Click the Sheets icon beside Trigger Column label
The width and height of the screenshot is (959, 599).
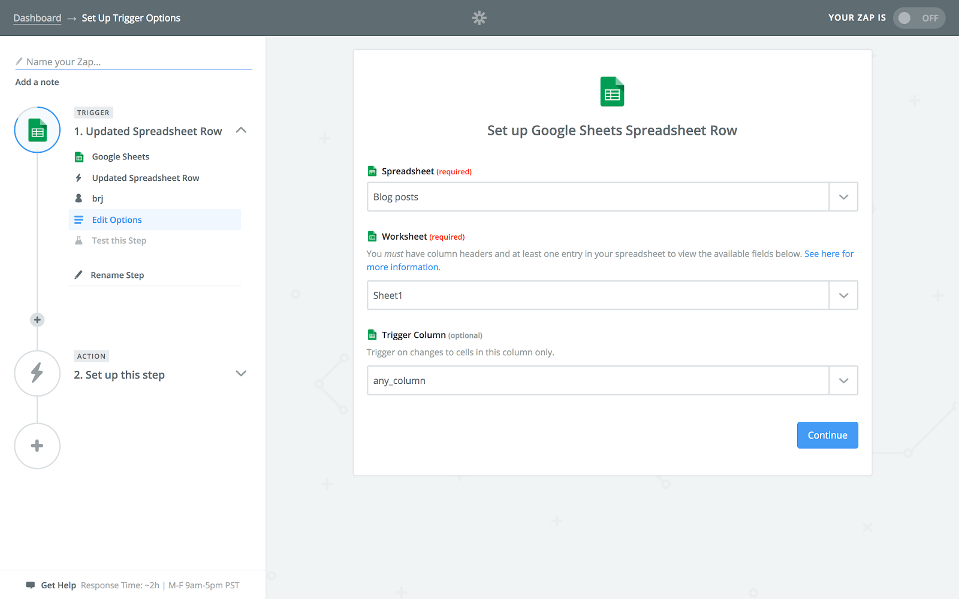point(372,335)
